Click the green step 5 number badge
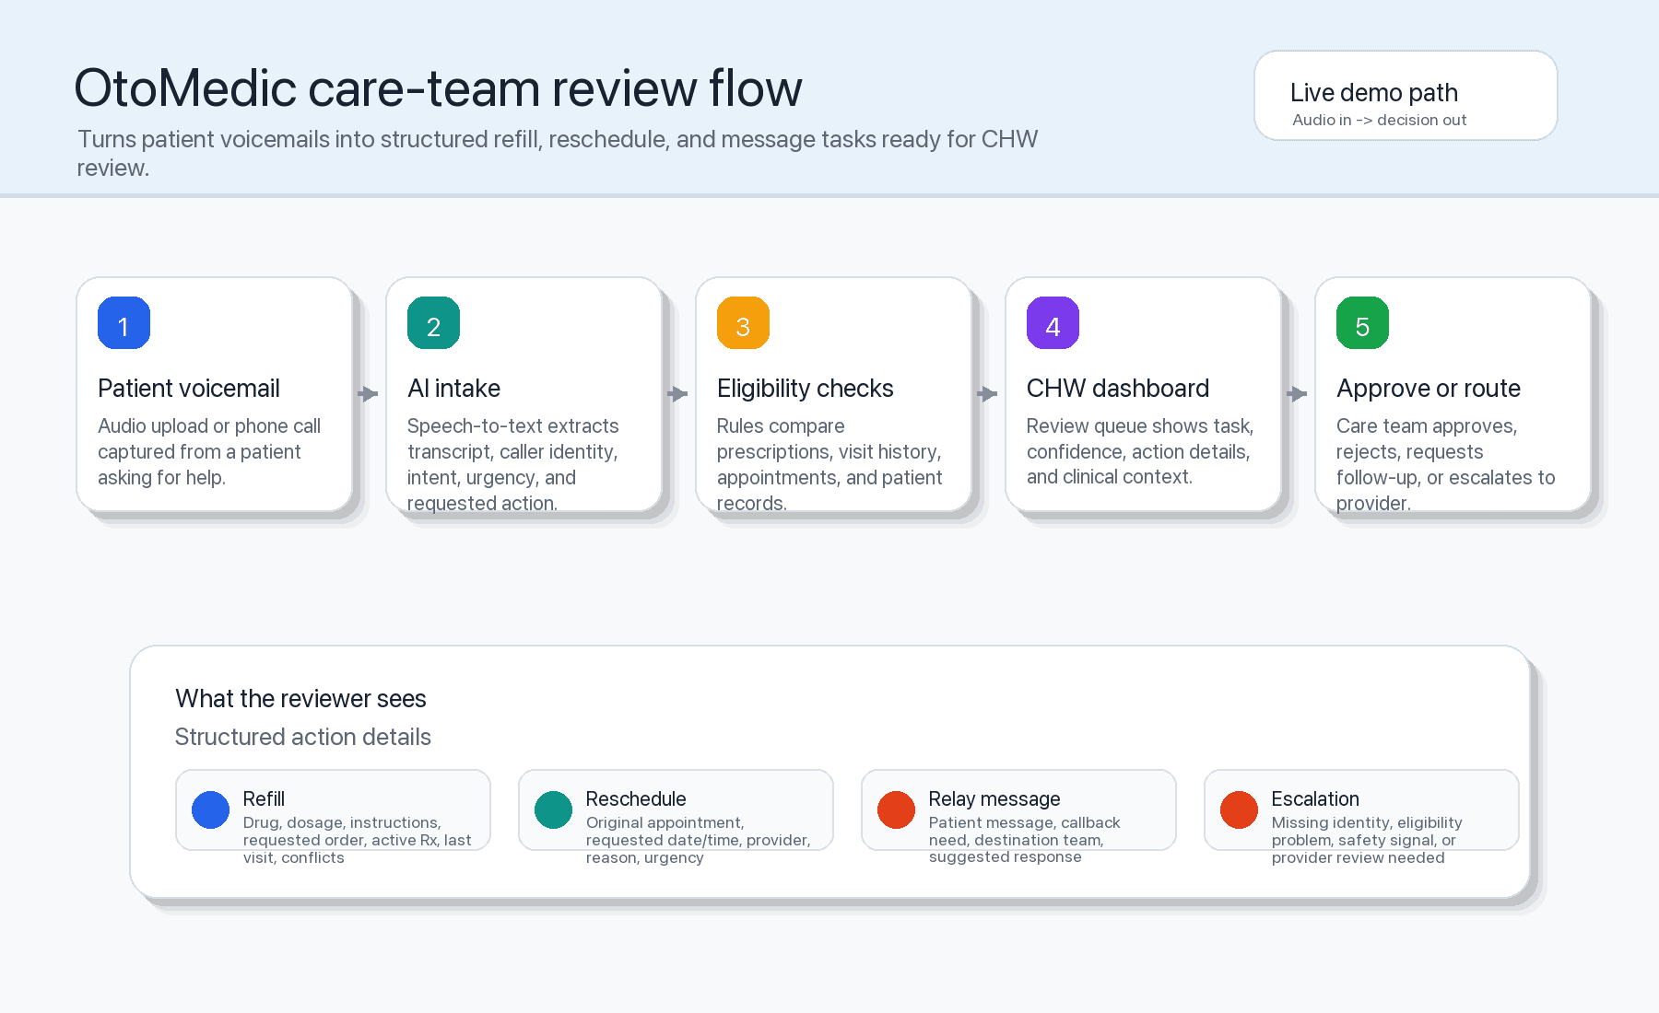The height and width of the screenshot is (1013, 1659). pos(1362,323)
